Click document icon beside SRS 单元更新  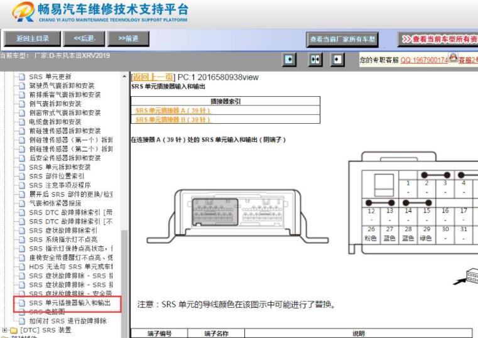click(x=22, y=77)
